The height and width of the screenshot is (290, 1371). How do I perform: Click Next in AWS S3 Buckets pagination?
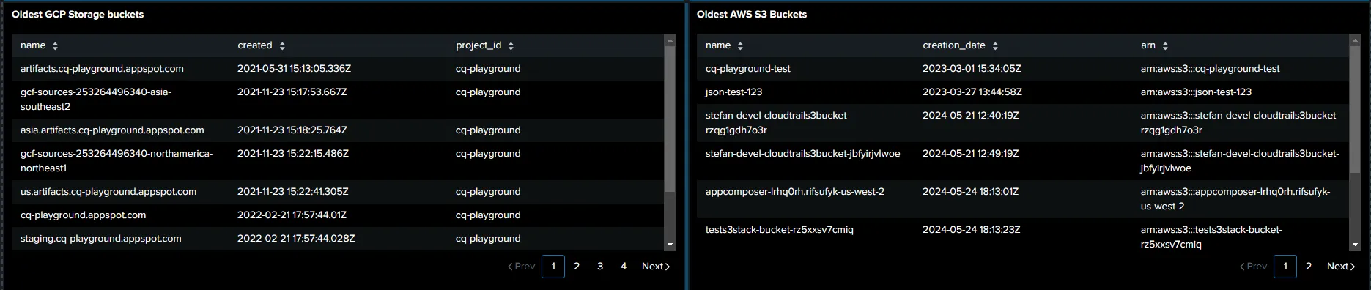coord(1341,267)
